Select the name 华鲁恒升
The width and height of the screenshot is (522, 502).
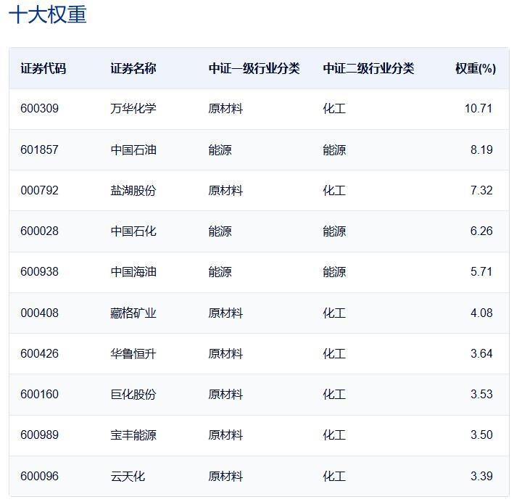[x=133, y=353]
